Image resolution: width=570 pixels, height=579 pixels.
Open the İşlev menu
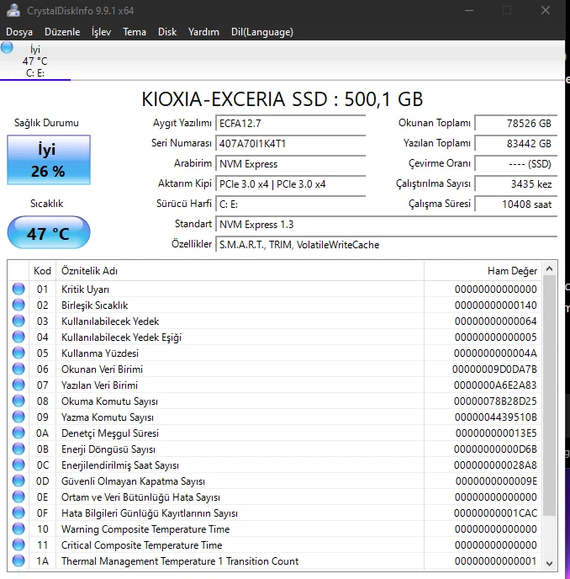[x=101, y=32]
